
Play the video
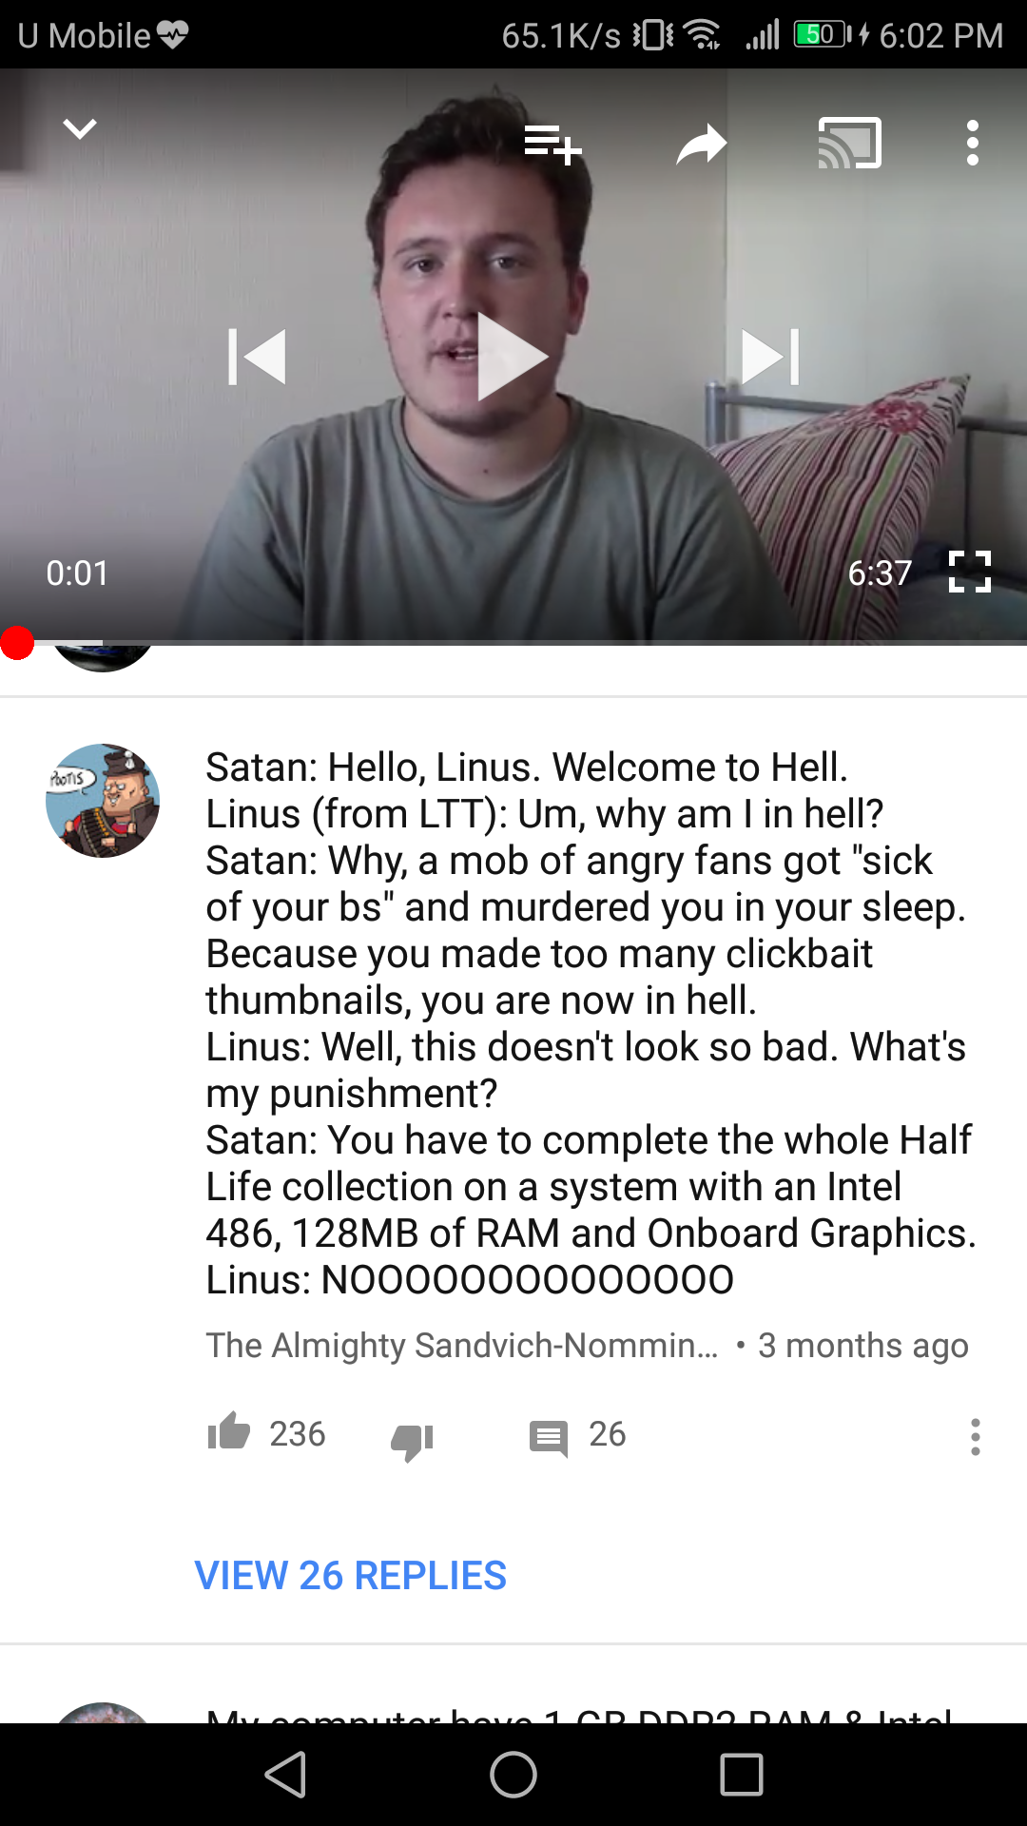512,357
